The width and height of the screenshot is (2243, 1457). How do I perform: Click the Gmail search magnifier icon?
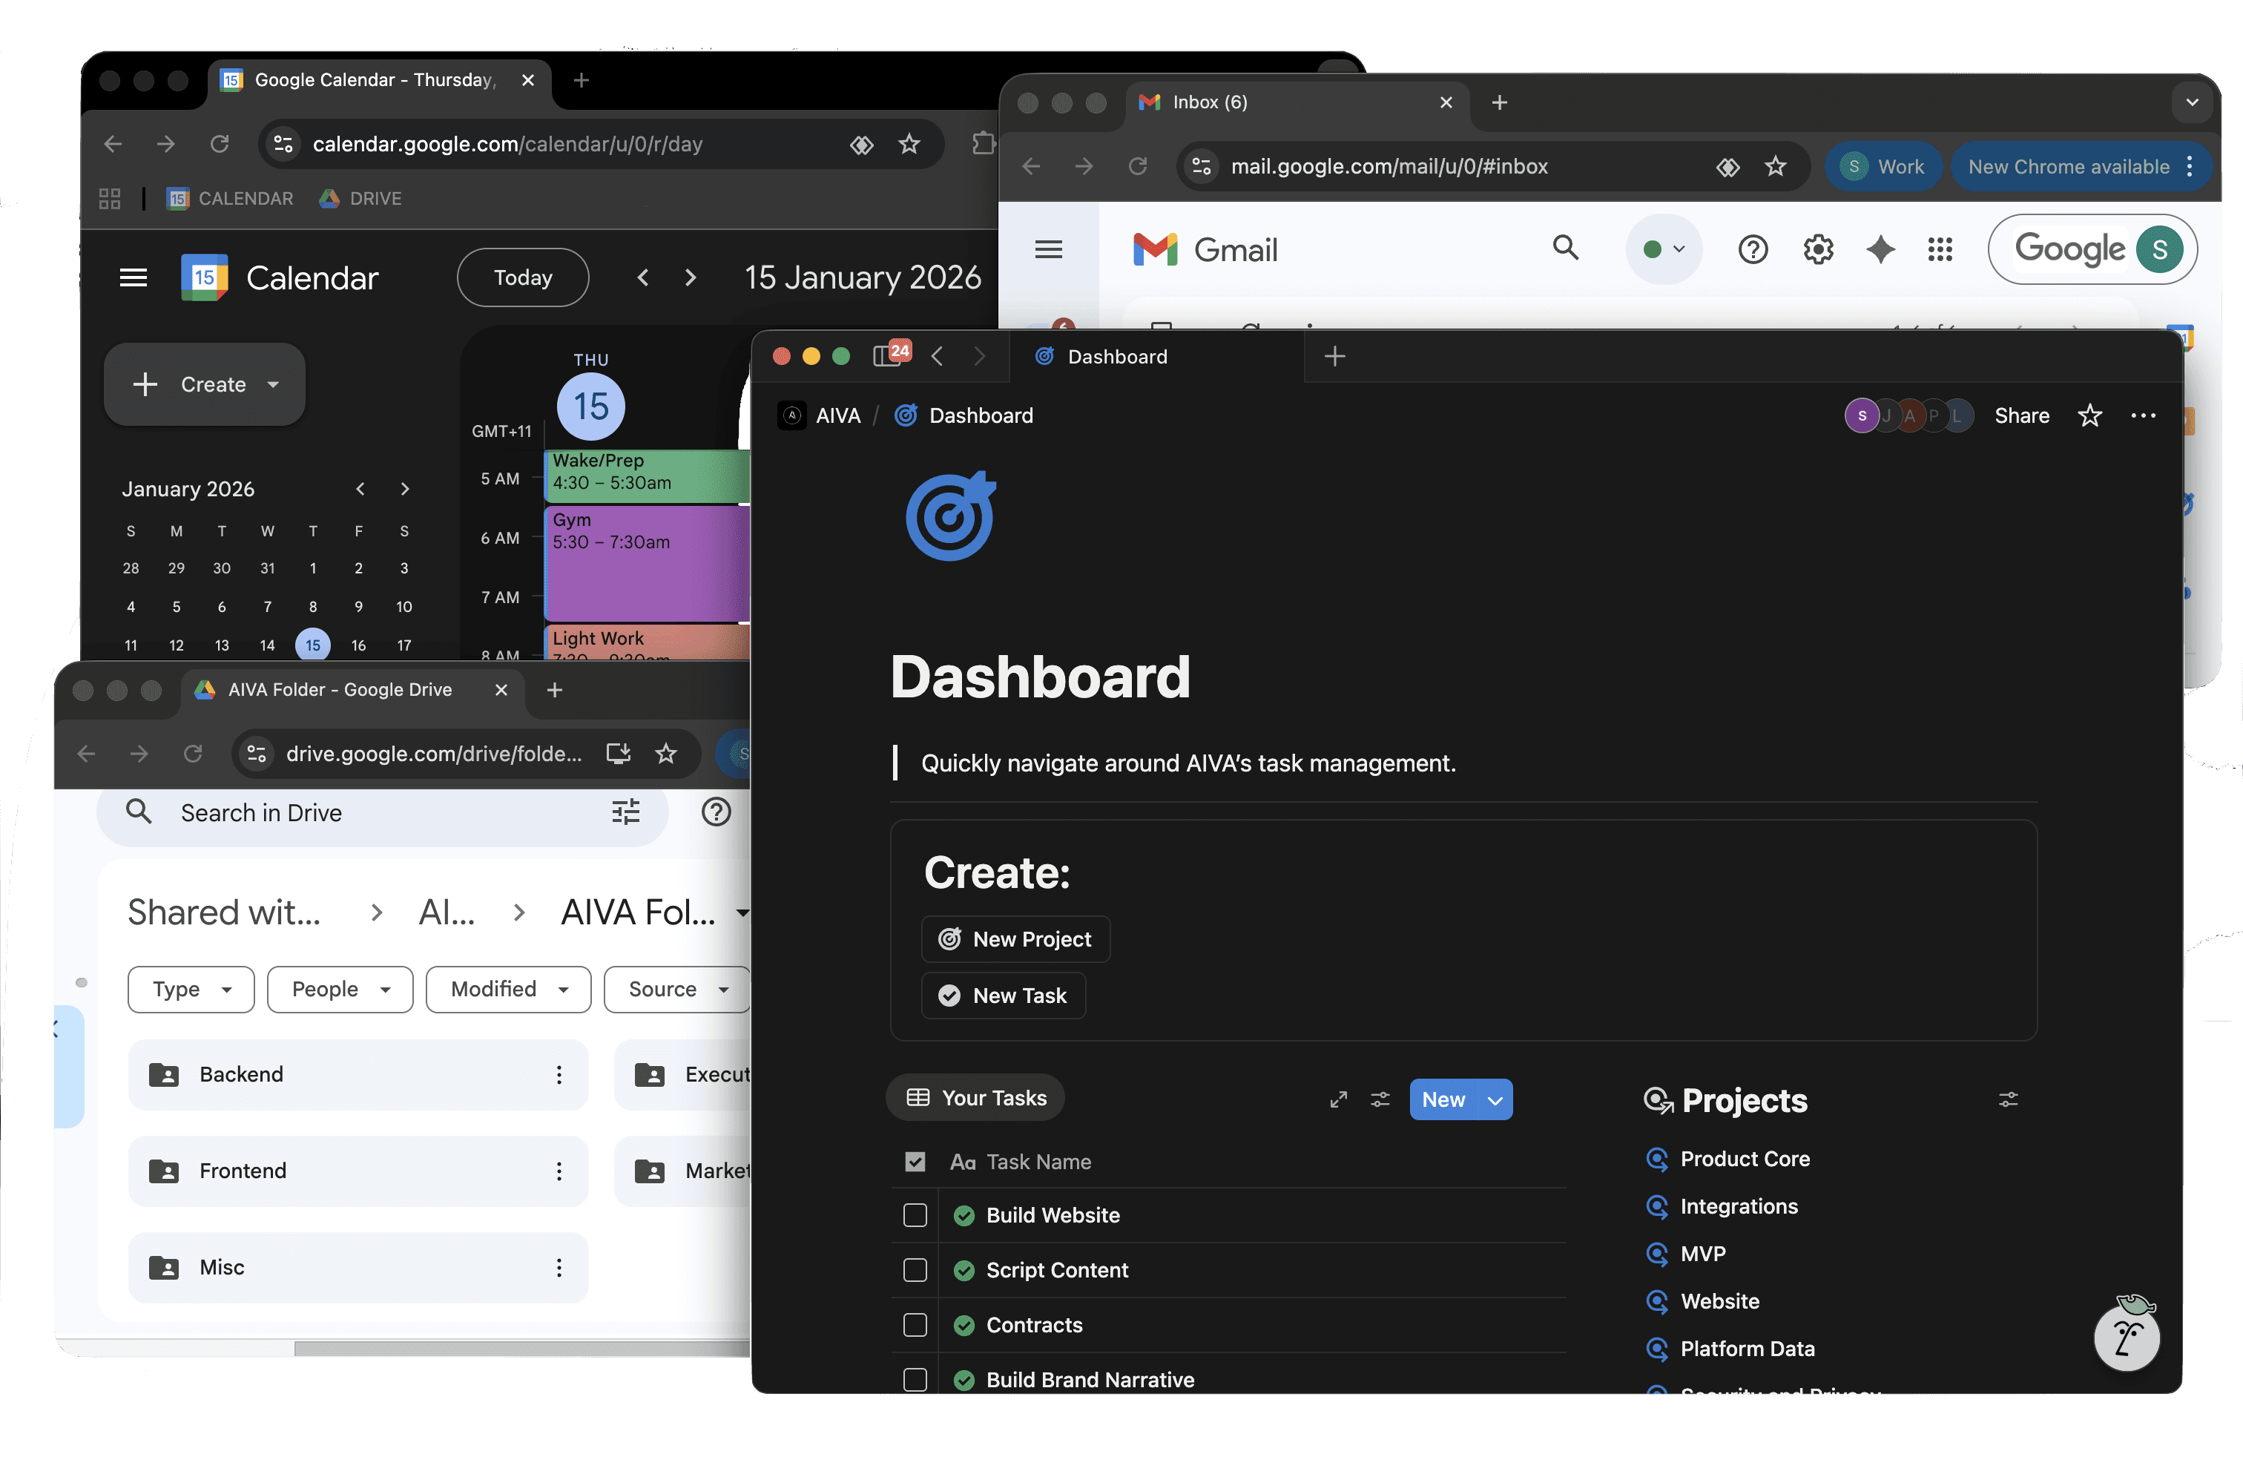click(x=1565, y=248)
